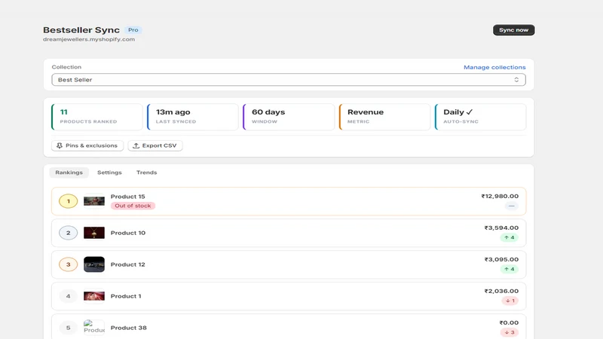This screenshot has width=603, height=339.
Task: Click the 60 days Window card
Action: click(289, 117)
